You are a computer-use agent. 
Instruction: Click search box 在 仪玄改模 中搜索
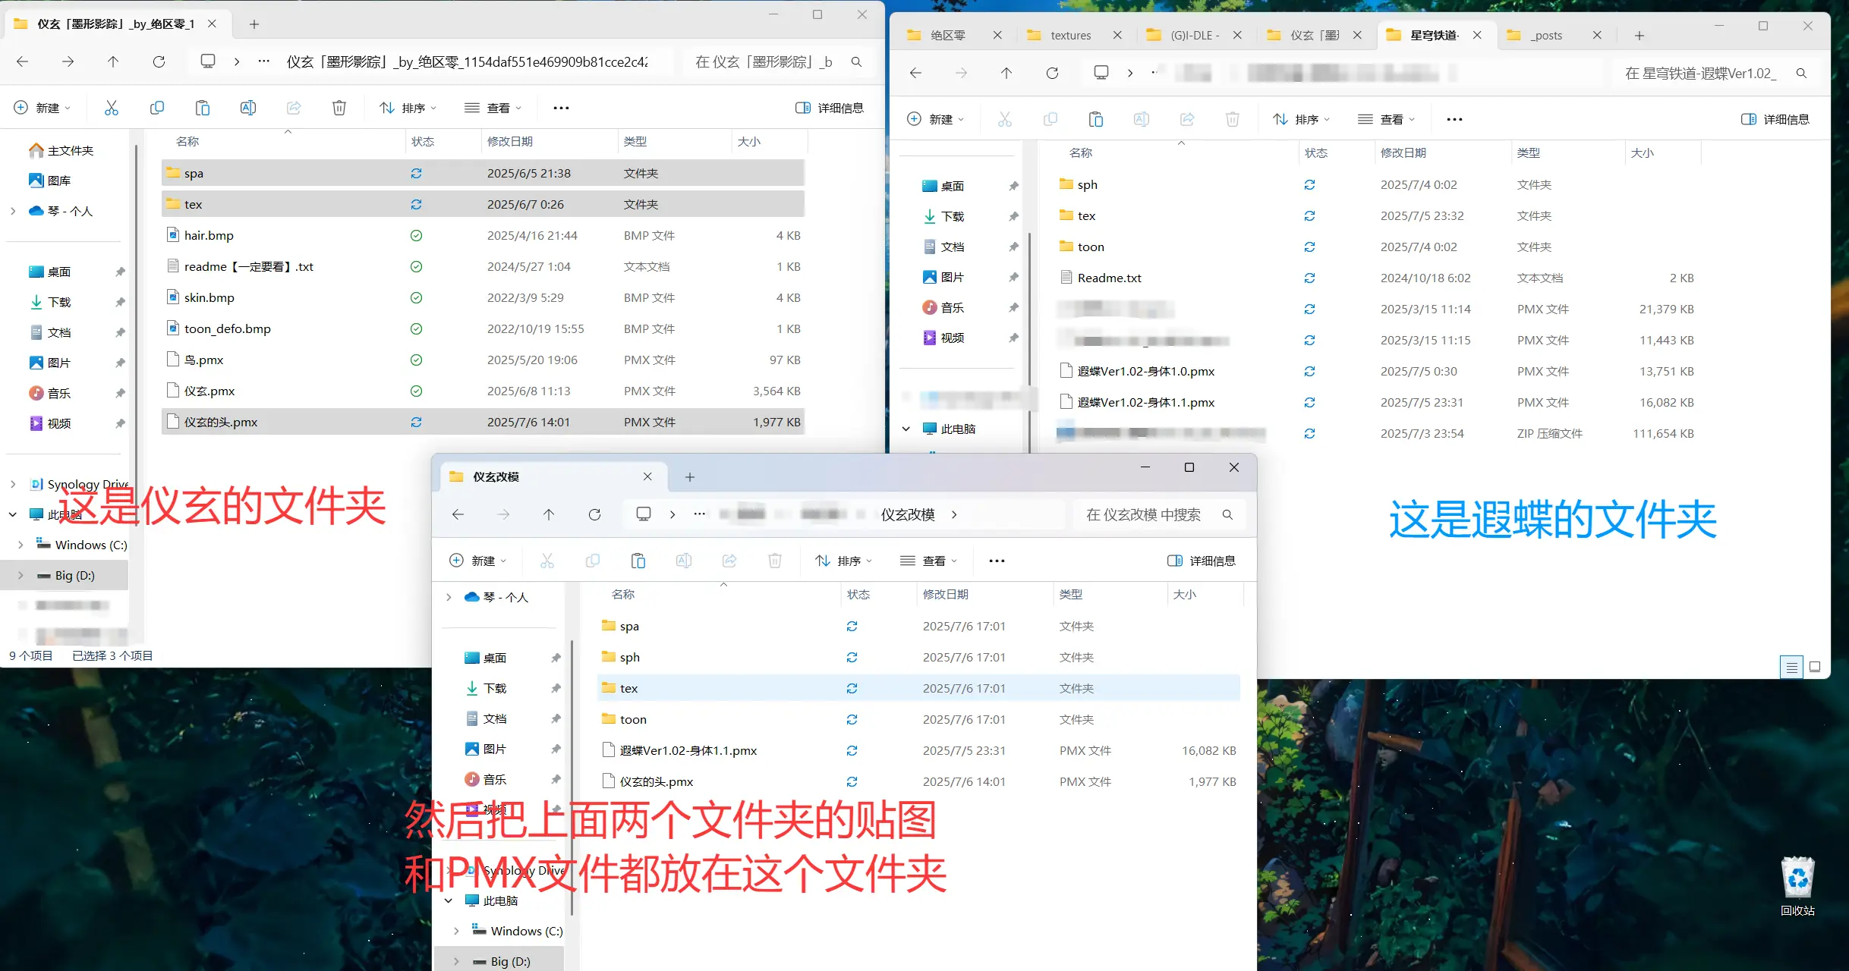coord(1143,514)
